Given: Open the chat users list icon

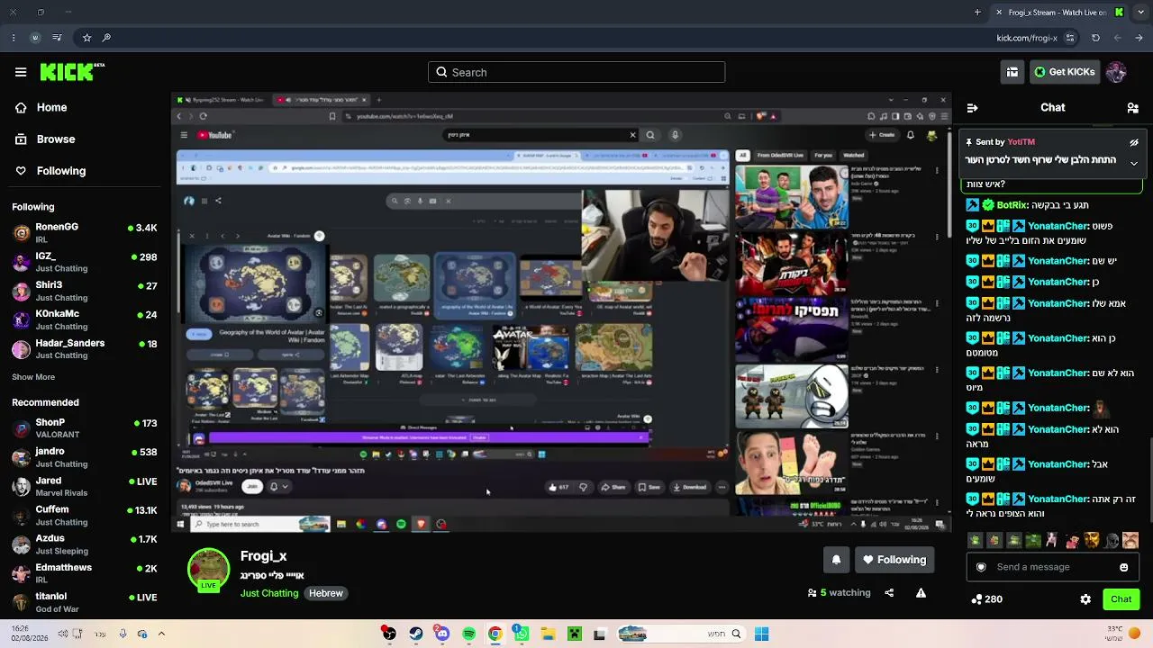Looking at the screenshot, I should click(x=1133, y=108).
